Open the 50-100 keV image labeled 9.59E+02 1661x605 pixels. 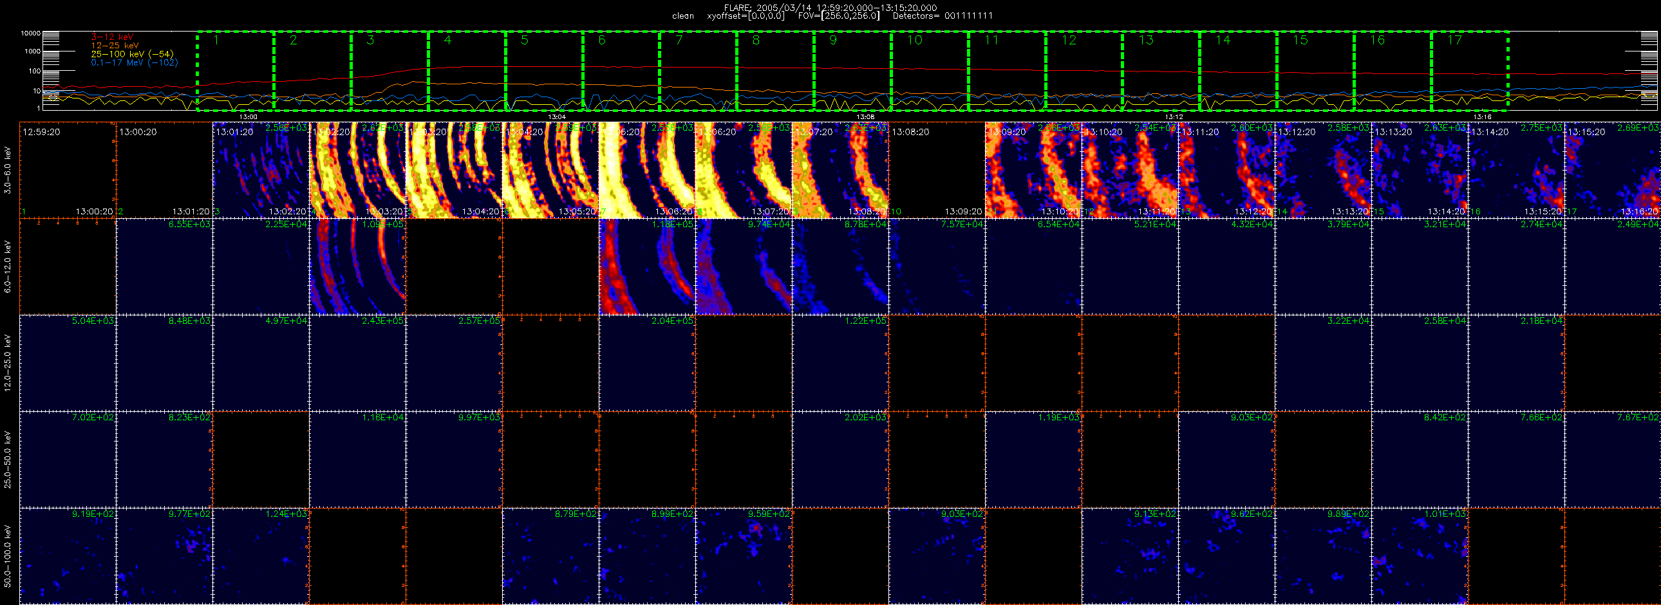click(x=744, y=556)
